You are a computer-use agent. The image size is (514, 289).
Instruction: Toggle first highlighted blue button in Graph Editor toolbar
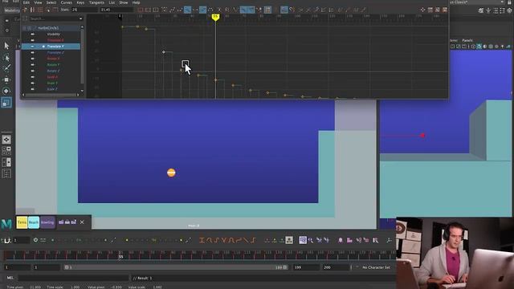(x=187, y=10)
